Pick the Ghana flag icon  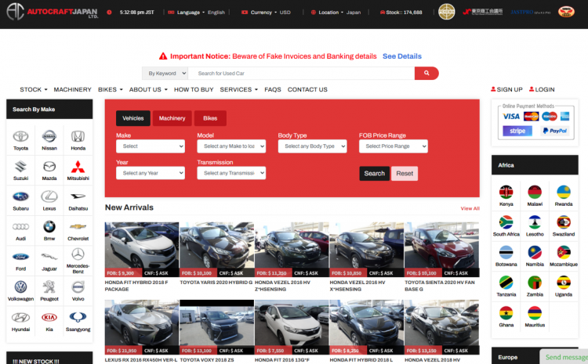[506, 313]
